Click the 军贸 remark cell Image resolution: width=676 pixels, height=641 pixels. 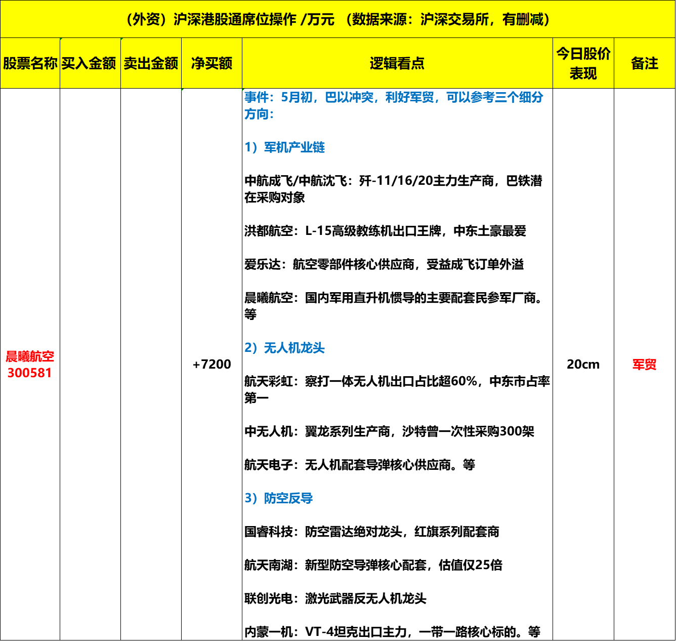point(645,365)
